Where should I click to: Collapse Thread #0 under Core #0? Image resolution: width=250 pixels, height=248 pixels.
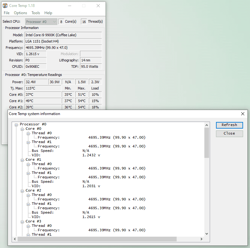(28, 134)
